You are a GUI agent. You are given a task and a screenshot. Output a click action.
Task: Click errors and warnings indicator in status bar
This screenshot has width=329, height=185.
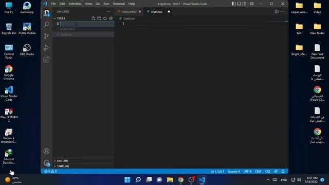click(50, 171)
